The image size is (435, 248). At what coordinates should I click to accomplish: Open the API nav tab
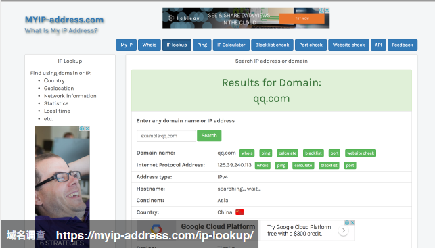click(x=378, y=45)
